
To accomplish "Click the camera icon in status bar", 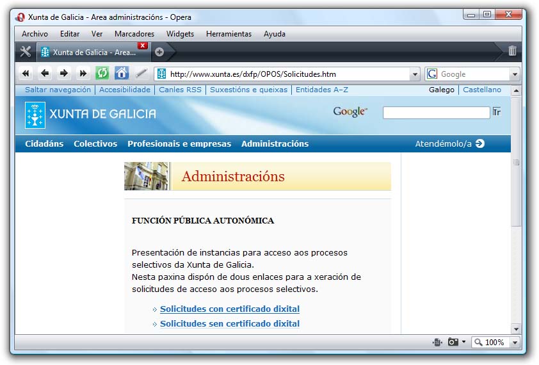I will pos(453,342).
